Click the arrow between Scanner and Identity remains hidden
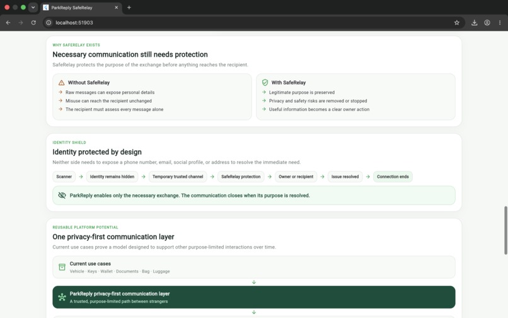This screenshot has width=508, height=318. (81, 177)
